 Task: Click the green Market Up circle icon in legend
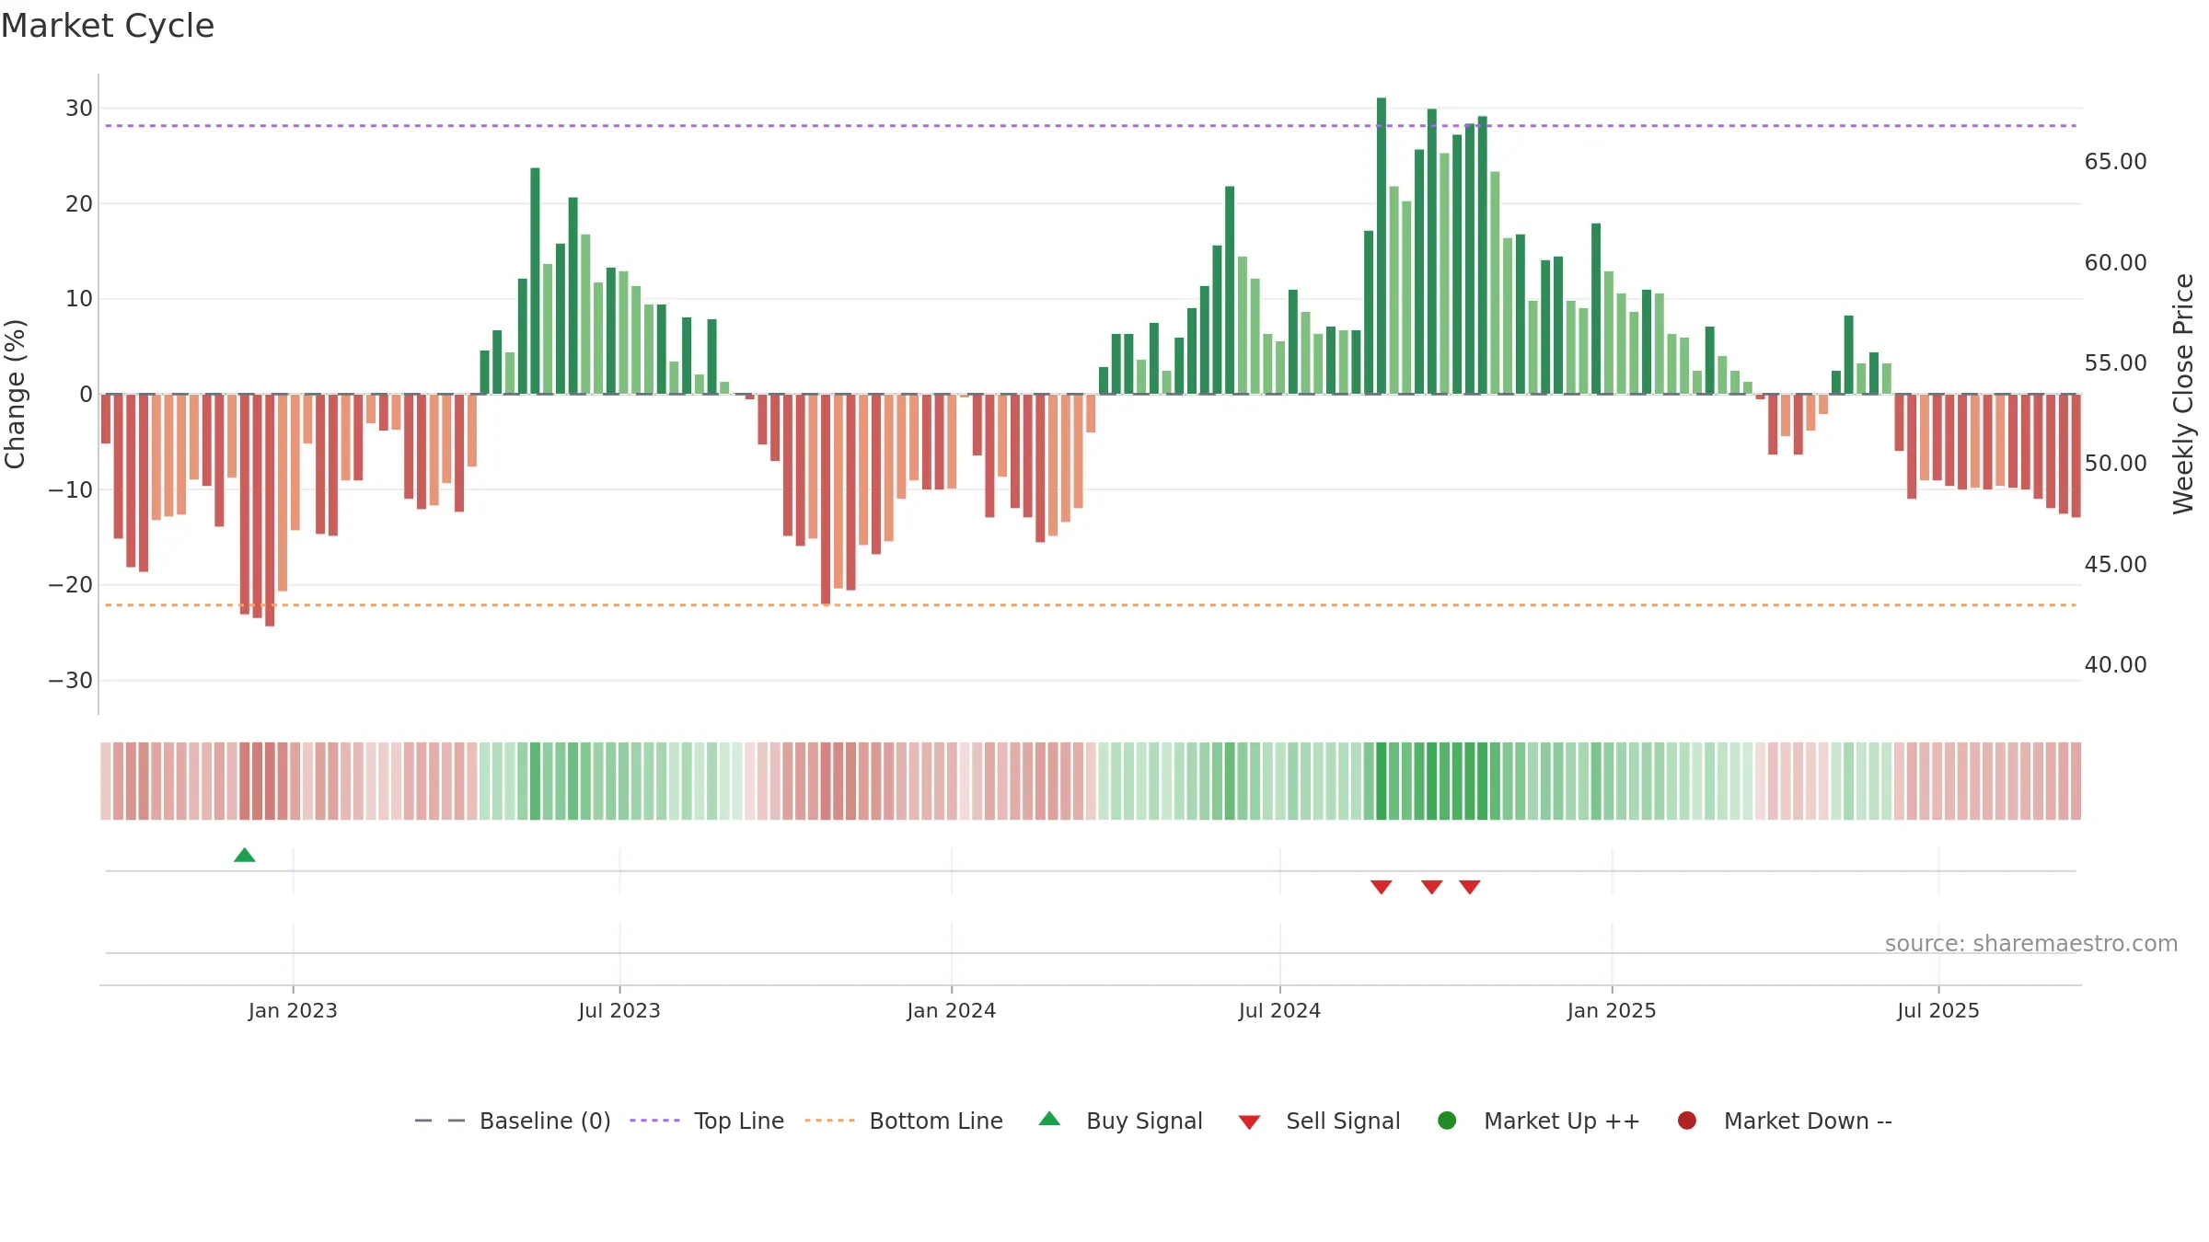point(1447,1121)
